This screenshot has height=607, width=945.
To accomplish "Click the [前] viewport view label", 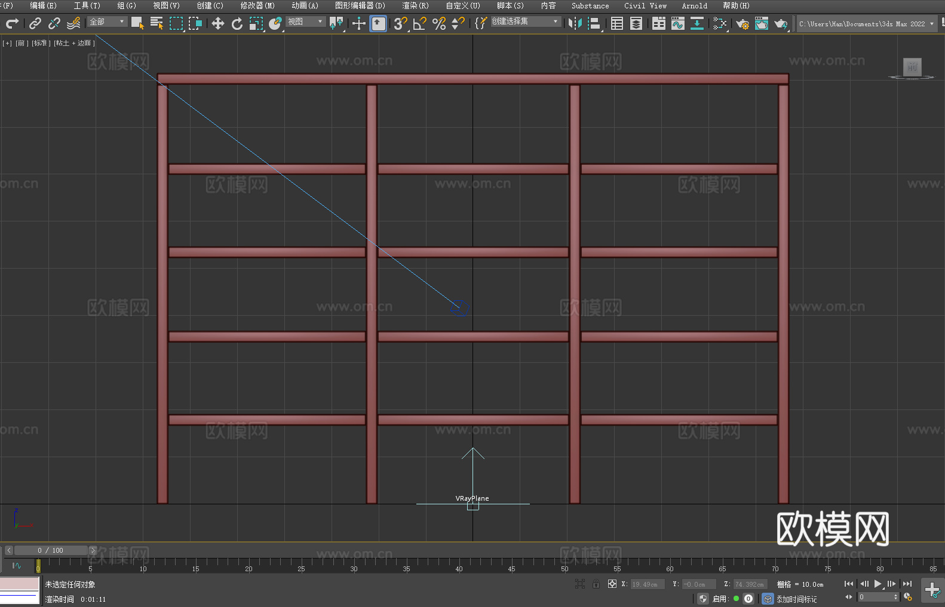I will click(22, 43).
